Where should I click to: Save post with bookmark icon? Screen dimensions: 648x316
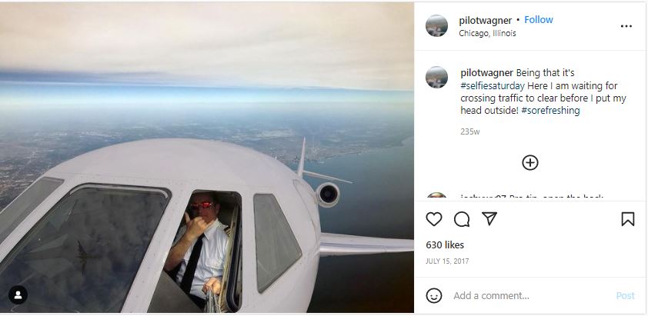627,219
